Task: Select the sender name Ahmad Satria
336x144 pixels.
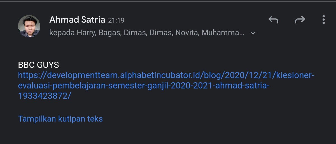Action: (77, 20)
